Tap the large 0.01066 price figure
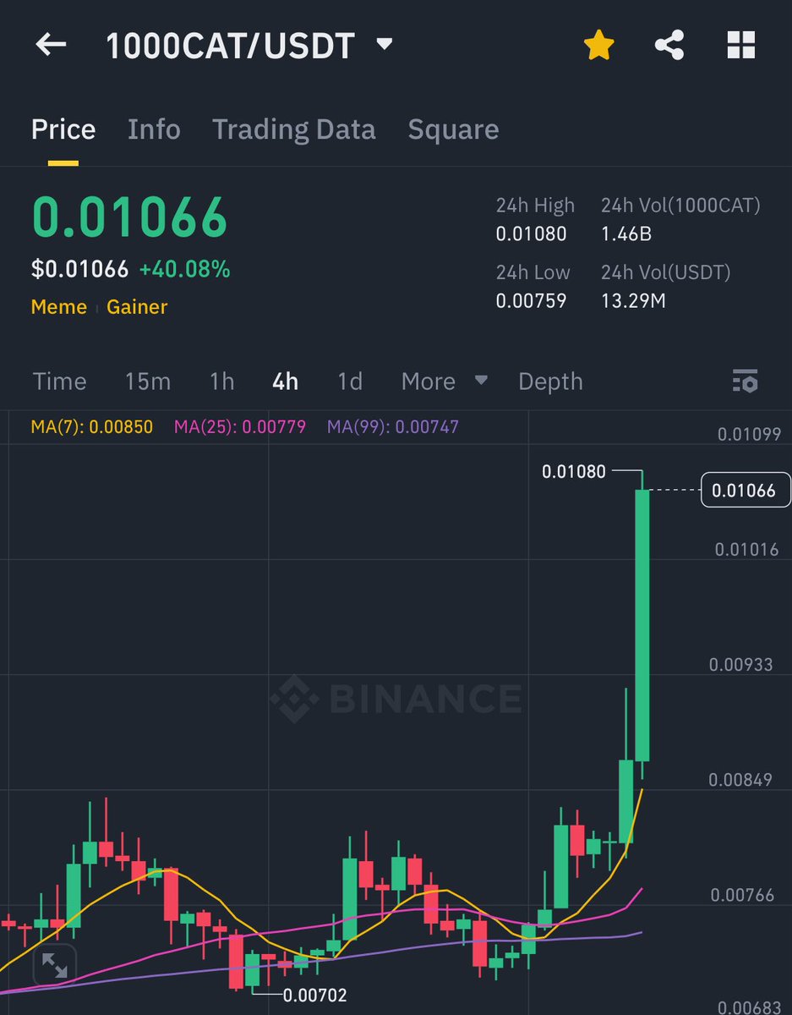This screenshot has height=1015, width=792. (130, 217)
